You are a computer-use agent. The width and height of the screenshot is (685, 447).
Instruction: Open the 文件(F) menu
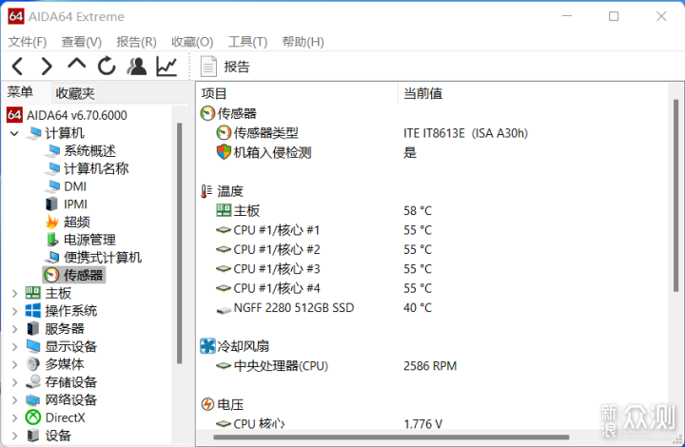point(27,42)
